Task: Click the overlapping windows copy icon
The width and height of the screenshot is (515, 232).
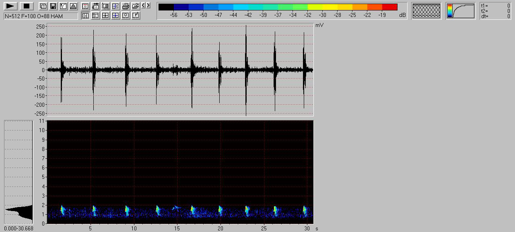Action: (43, 6)
